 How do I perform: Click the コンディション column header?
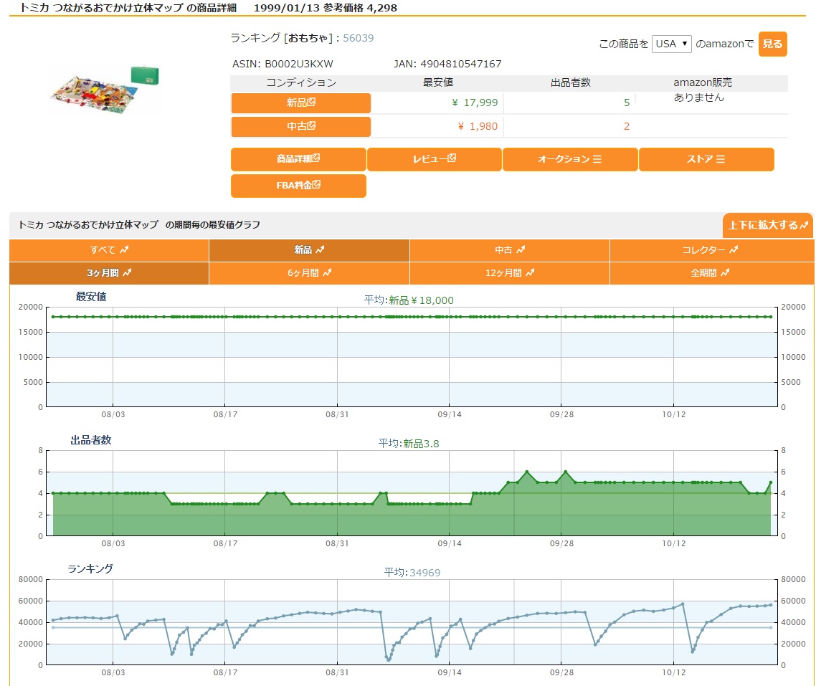[300, 82]
